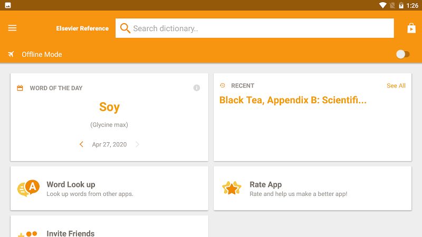Tap the battery status icon
The width and height of the screenshot is (422, 237).
(x=401, y=5)
